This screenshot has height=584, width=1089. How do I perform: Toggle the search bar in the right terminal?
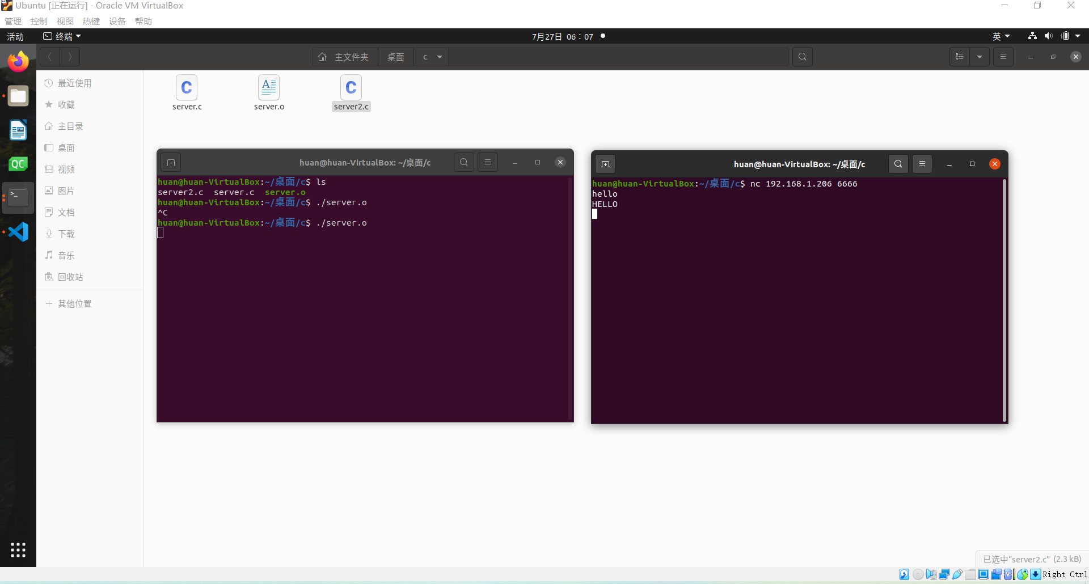pos(898,164)
